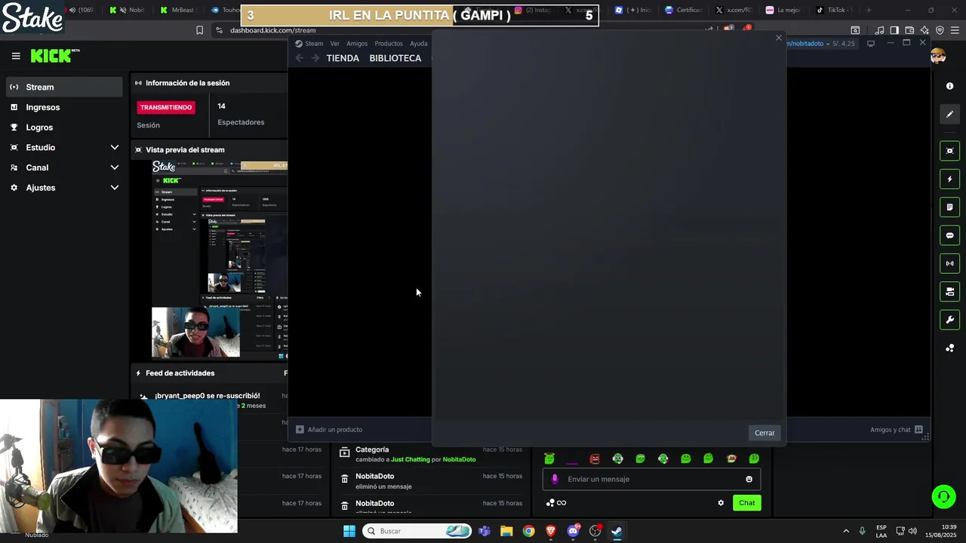Viewport: 966px width, 543px height.
Task: Click Steam forward navigation arrow
Action: (x=315, y=58)
